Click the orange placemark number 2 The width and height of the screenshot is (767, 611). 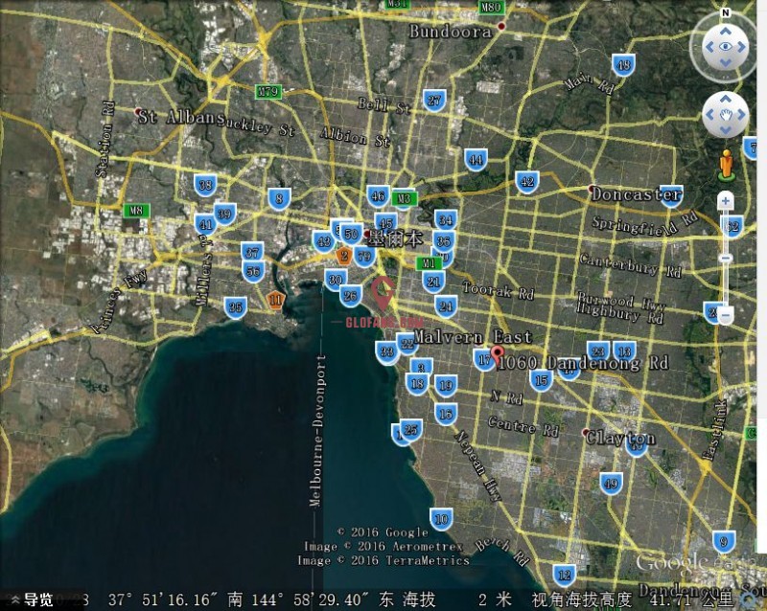(343, 255)
